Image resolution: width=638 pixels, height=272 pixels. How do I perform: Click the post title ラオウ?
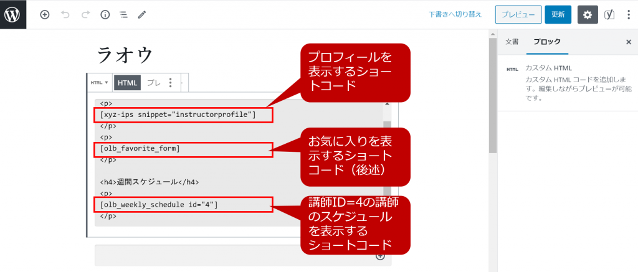(126, 55)
